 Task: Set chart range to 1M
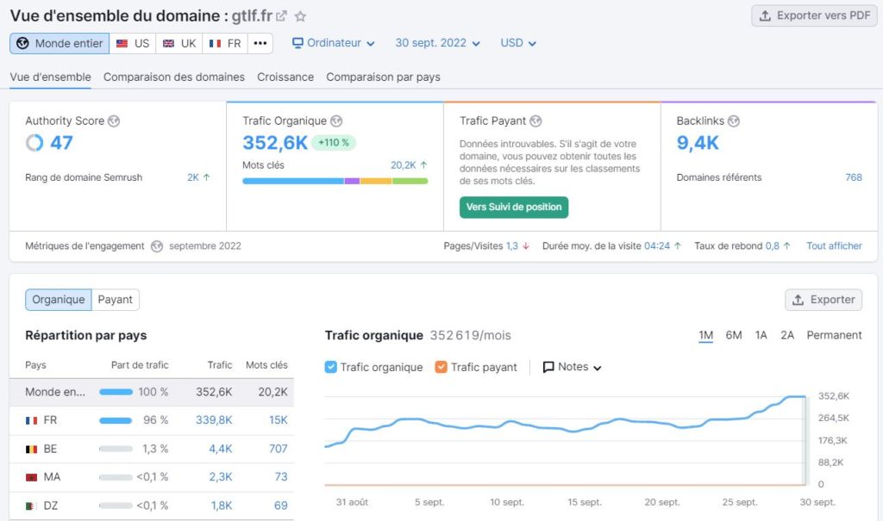pyautogui.click(x=705, y=335)
